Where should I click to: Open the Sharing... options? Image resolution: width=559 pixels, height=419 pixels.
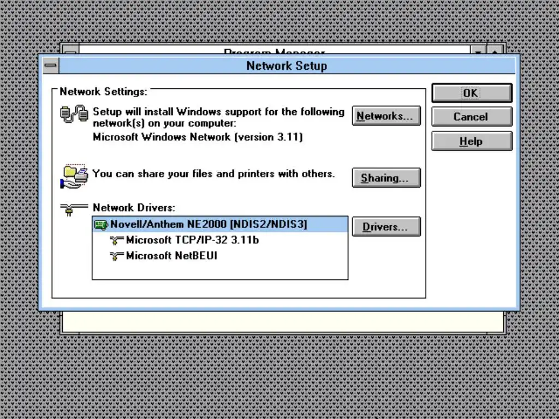pyautogui.click(x=386, y=177)
